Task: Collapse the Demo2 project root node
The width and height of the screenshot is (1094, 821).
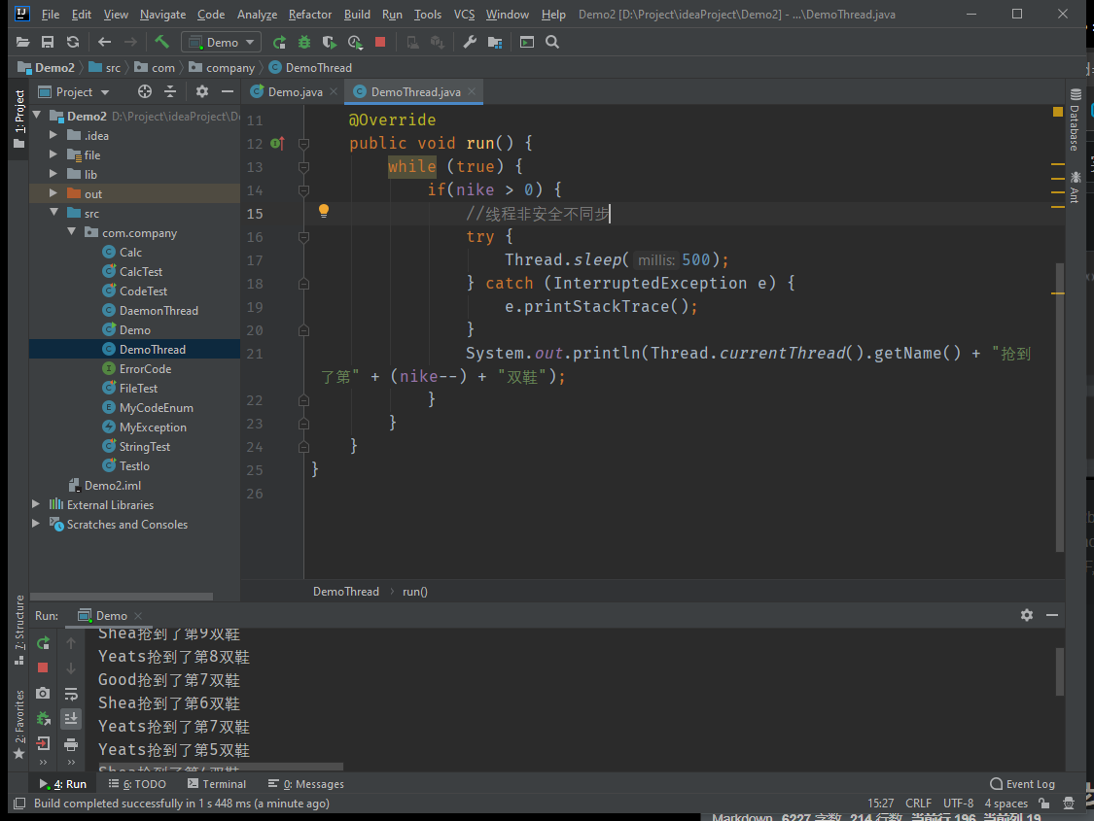Action: point(37,116)
